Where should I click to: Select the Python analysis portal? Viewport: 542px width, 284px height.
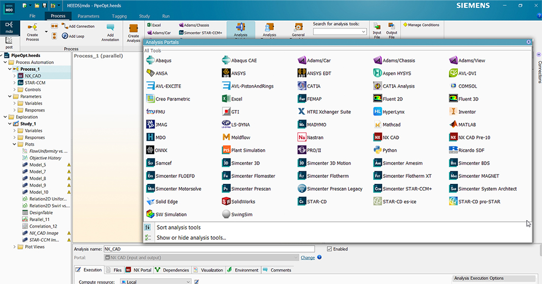(x=385, y=150)
